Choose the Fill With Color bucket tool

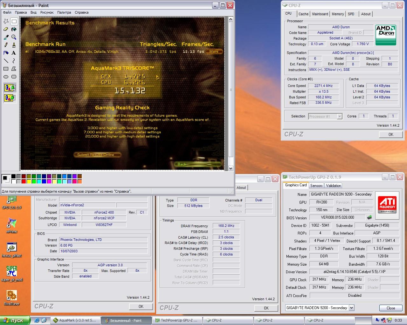(14, 29)
